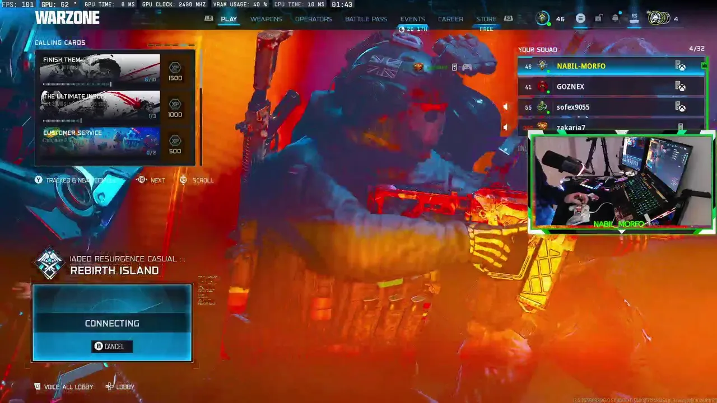Open the player rank emblem next to 46
This screenshot has height=403, width=717.
coord(542,18)
